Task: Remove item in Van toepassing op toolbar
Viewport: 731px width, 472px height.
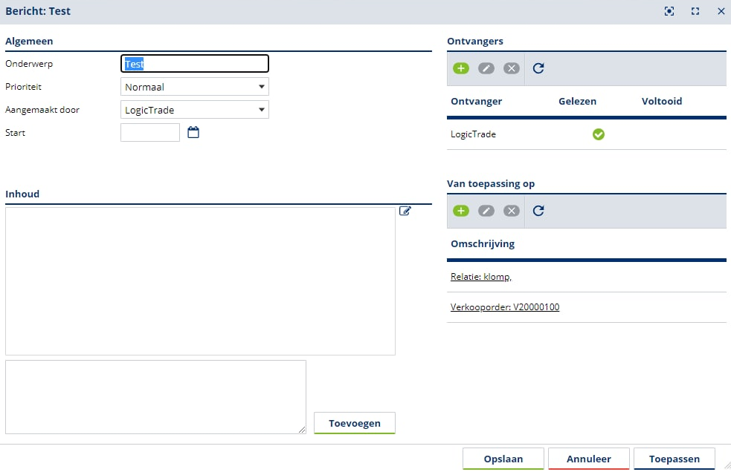Action: tap(512, 211)
